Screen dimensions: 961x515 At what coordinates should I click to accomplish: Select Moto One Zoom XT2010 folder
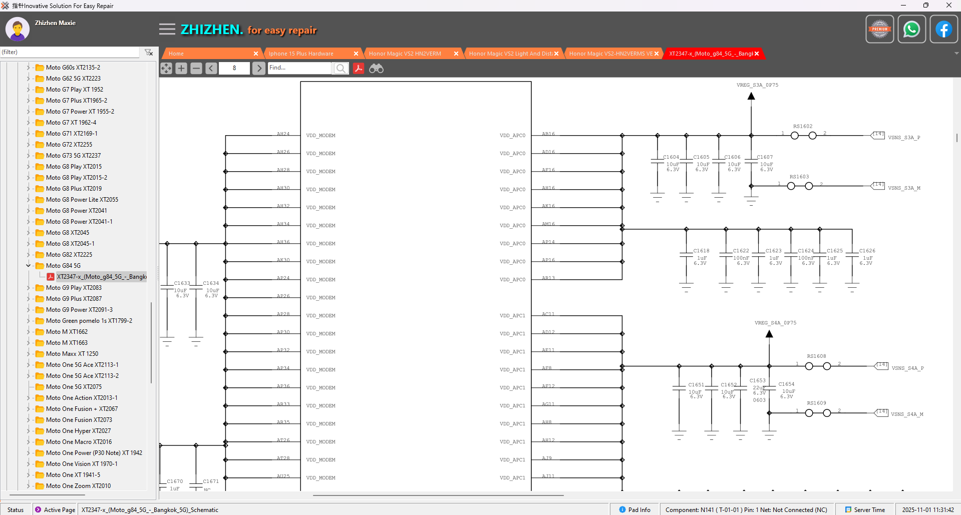tap(78, 485)
